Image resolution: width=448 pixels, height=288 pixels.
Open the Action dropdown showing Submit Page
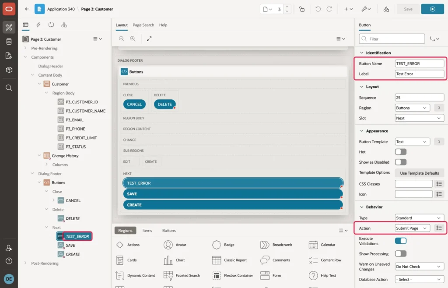click(412, 228)
